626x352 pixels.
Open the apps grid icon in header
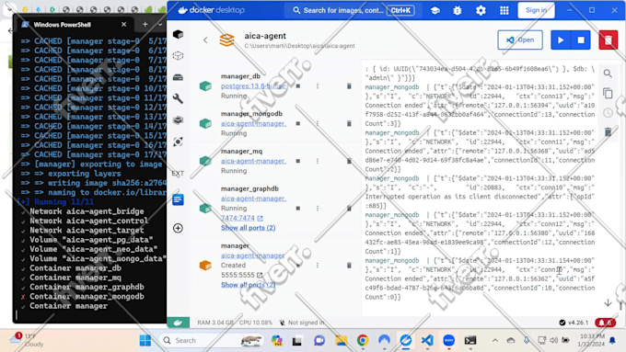(x=504, y=10)
